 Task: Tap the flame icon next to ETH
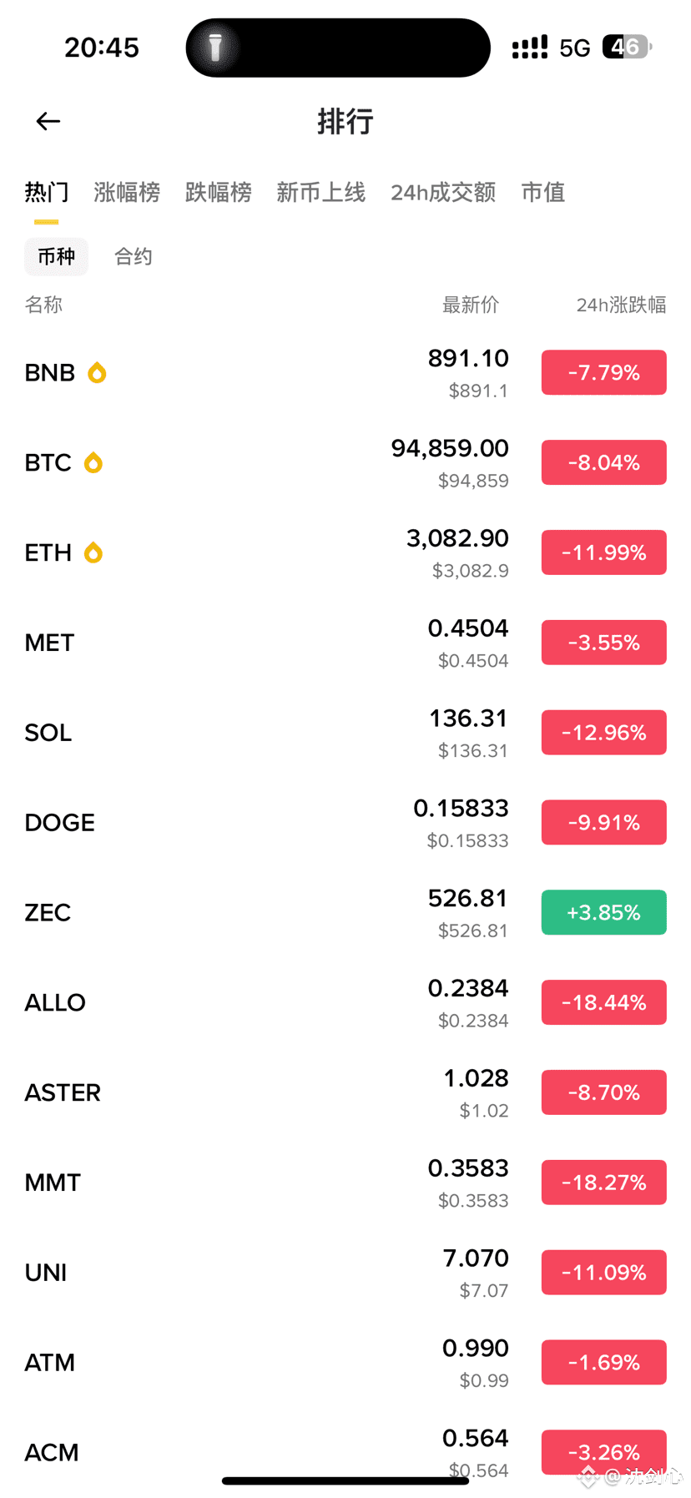coord(93,552)
